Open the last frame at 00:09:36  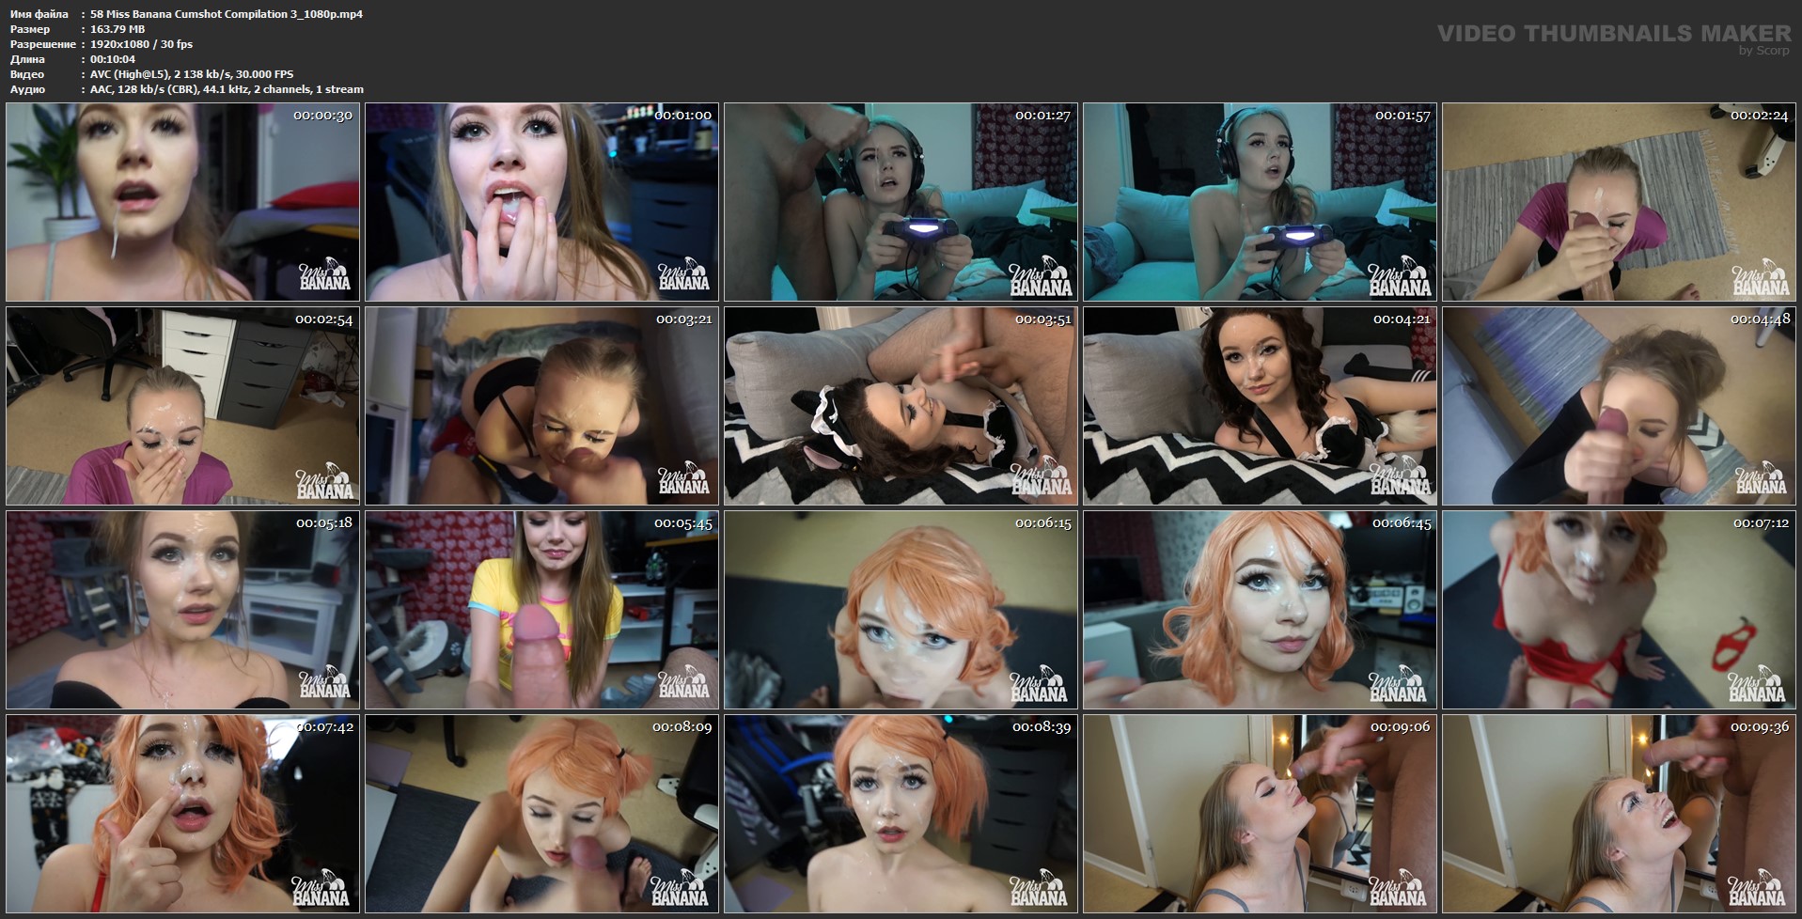tap(1619, 814)
